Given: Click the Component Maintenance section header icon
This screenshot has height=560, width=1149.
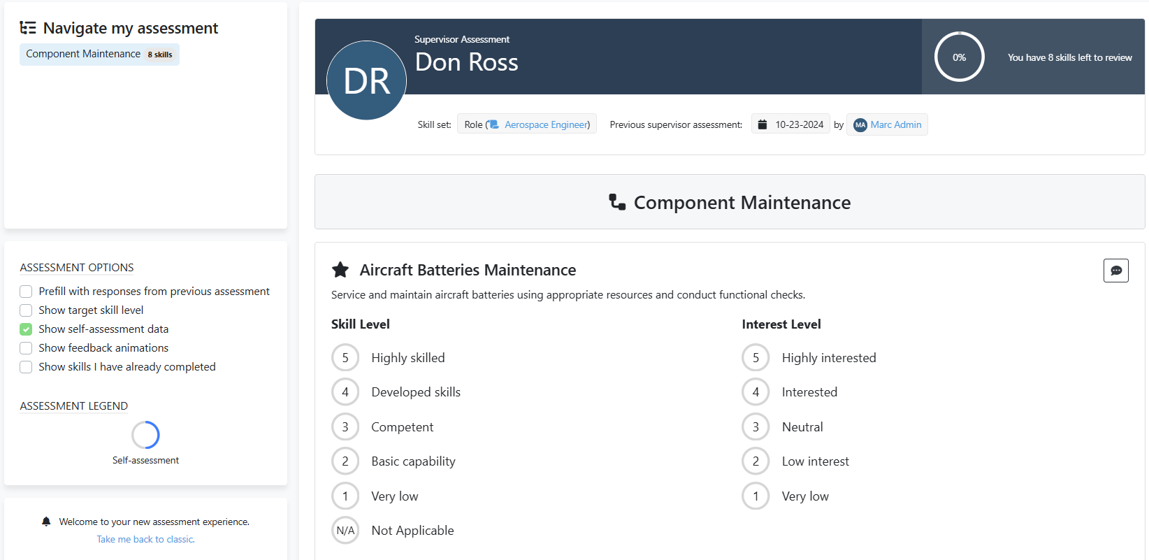Looking at the screenshot, I should [x=617, y=202].
